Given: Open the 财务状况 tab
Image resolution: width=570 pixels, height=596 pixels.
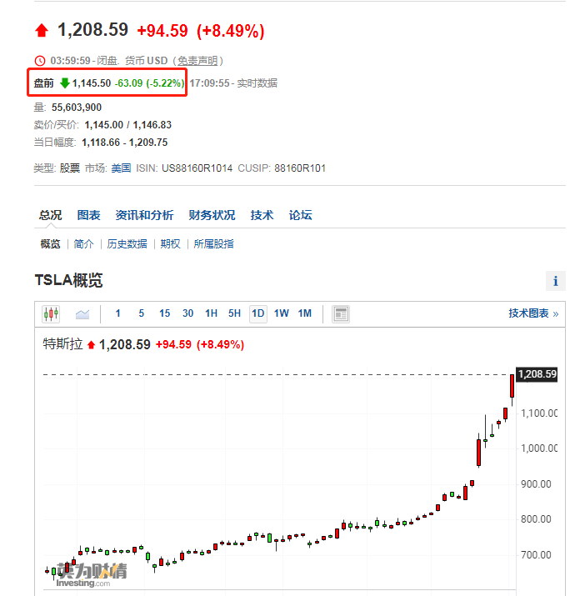Looking at the screenshot, I should click(212, 215).
